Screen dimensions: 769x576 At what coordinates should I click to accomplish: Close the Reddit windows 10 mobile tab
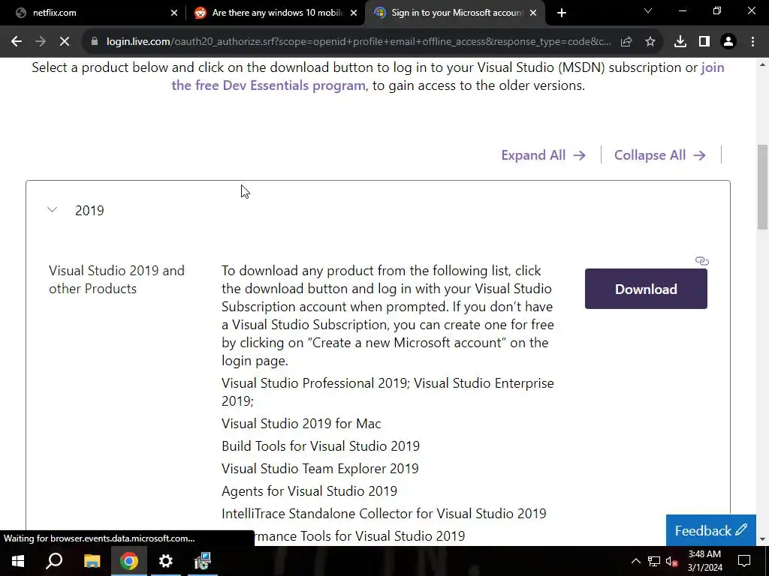354,13
